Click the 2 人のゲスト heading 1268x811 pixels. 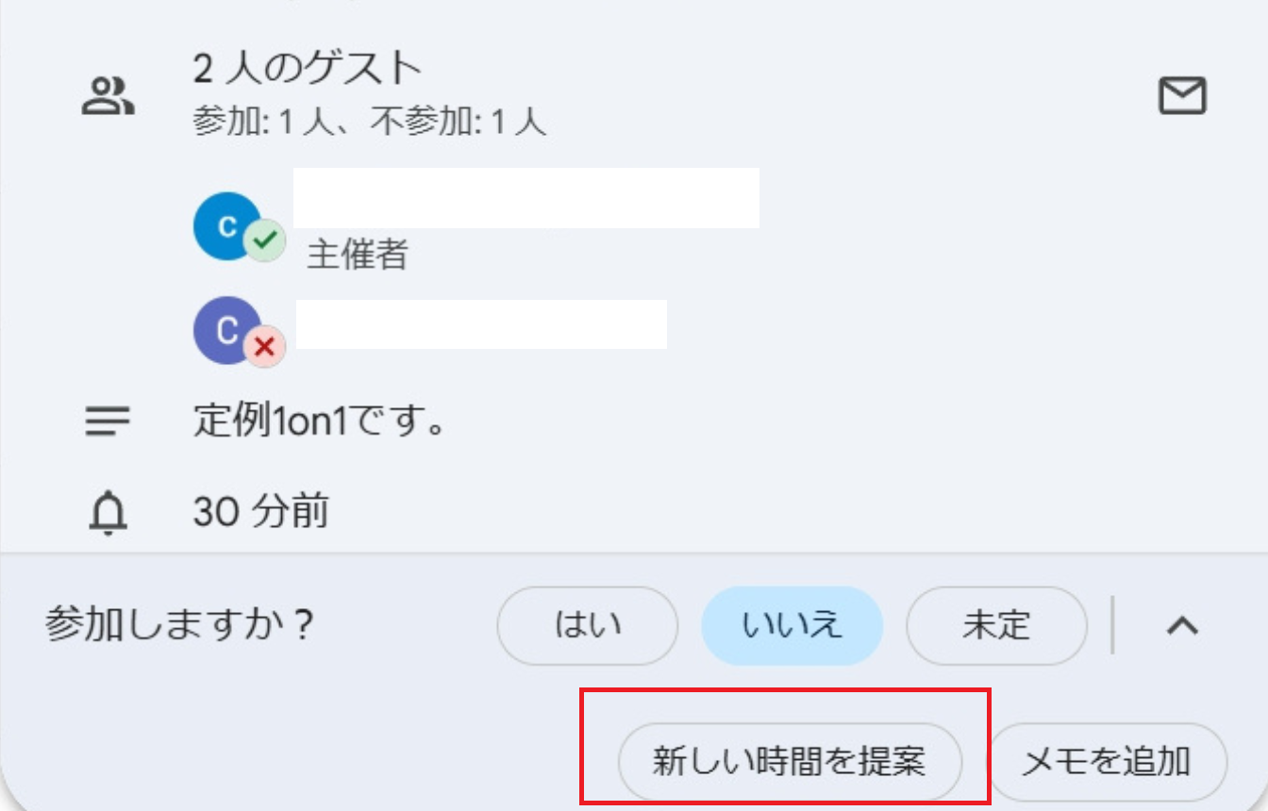point(308,69)
